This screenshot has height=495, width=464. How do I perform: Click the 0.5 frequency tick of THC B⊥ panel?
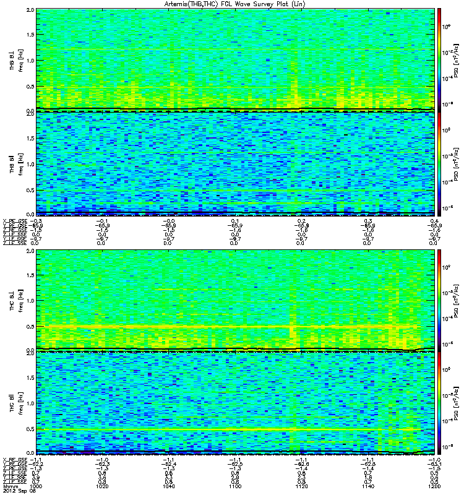point(30,327)
